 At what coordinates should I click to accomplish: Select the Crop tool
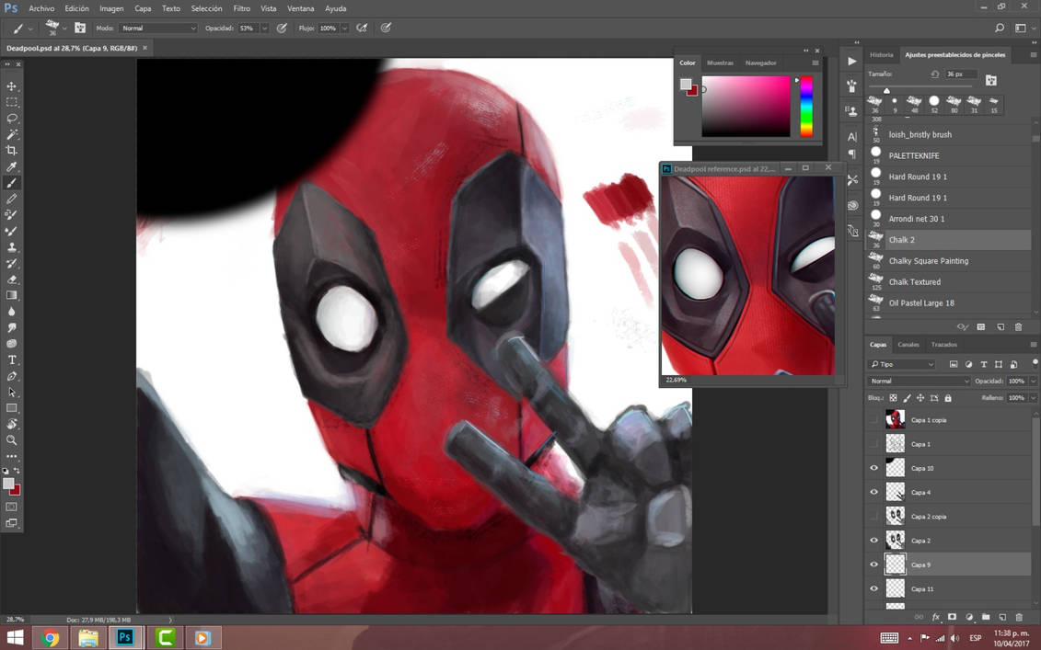[11, 151]
